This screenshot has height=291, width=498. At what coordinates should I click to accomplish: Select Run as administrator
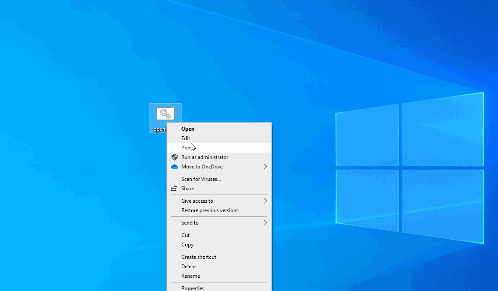(219, 157)
